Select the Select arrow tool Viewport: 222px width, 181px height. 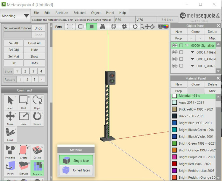tap(10, 102)
